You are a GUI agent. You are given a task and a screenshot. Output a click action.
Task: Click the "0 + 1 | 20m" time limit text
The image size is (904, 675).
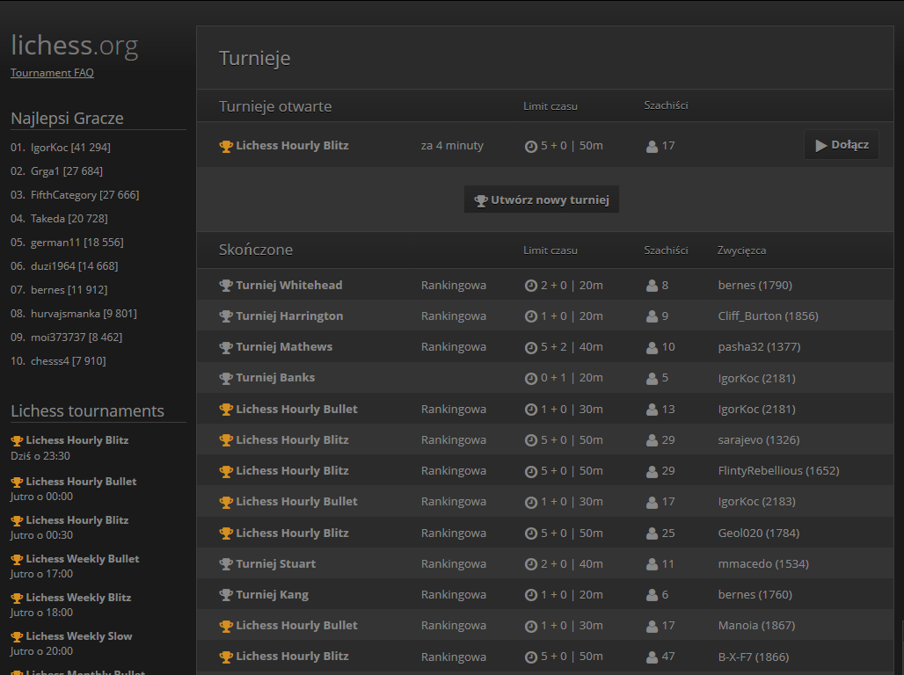572,378
